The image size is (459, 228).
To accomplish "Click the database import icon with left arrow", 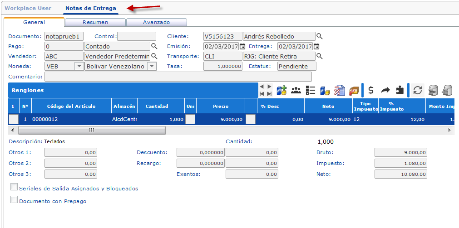I will tap(447, 90).
